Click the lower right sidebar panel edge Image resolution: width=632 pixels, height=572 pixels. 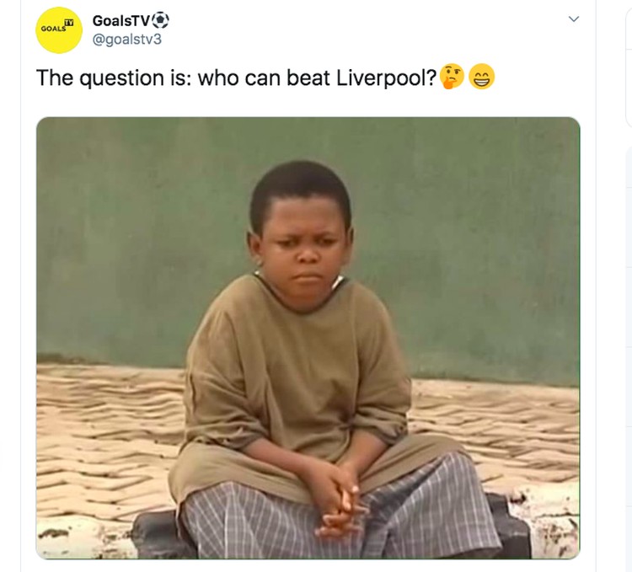(629, 359)
